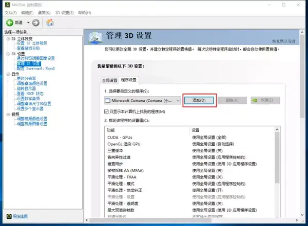Click the 添加(D) button
The width and height of the screenshot is (308, 226).
[x=200, y=101]
